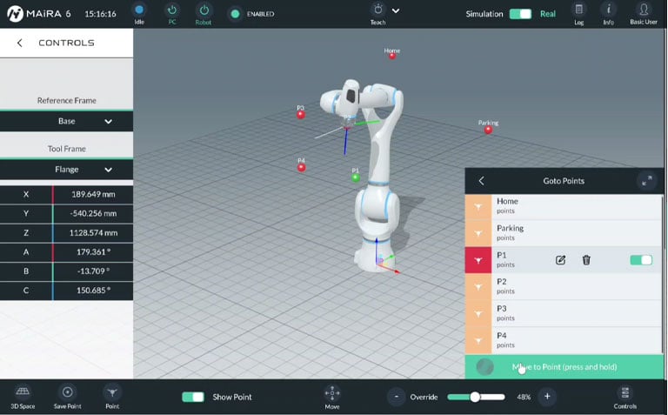Expand the Goto Points panel fullscreen
The image size is (668, 415).
(645, 181)
